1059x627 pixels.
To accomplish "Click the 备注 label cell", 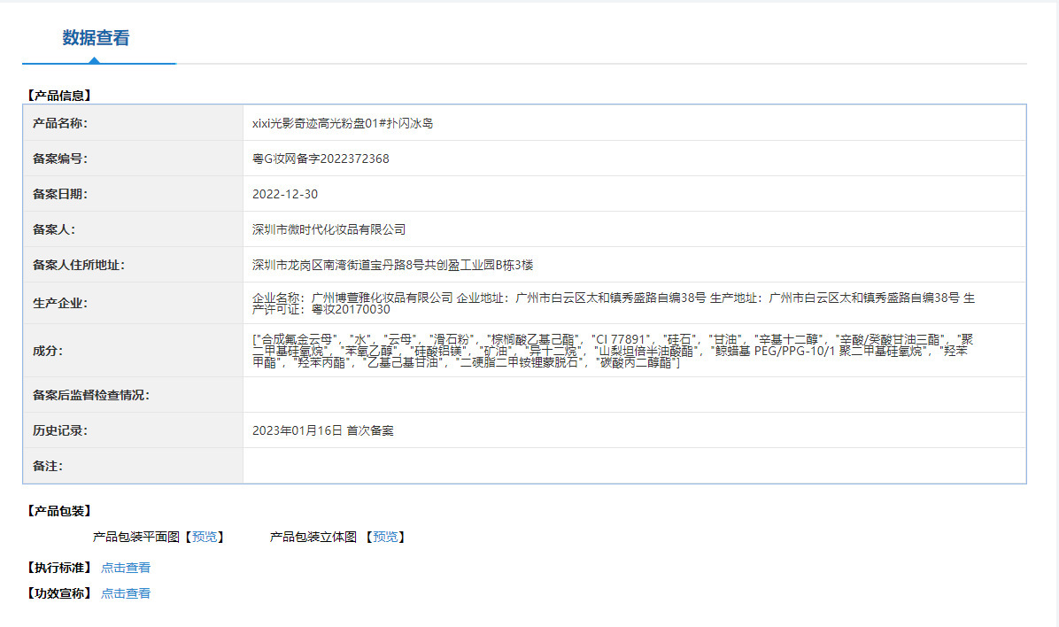I will (x=133, y=466).
